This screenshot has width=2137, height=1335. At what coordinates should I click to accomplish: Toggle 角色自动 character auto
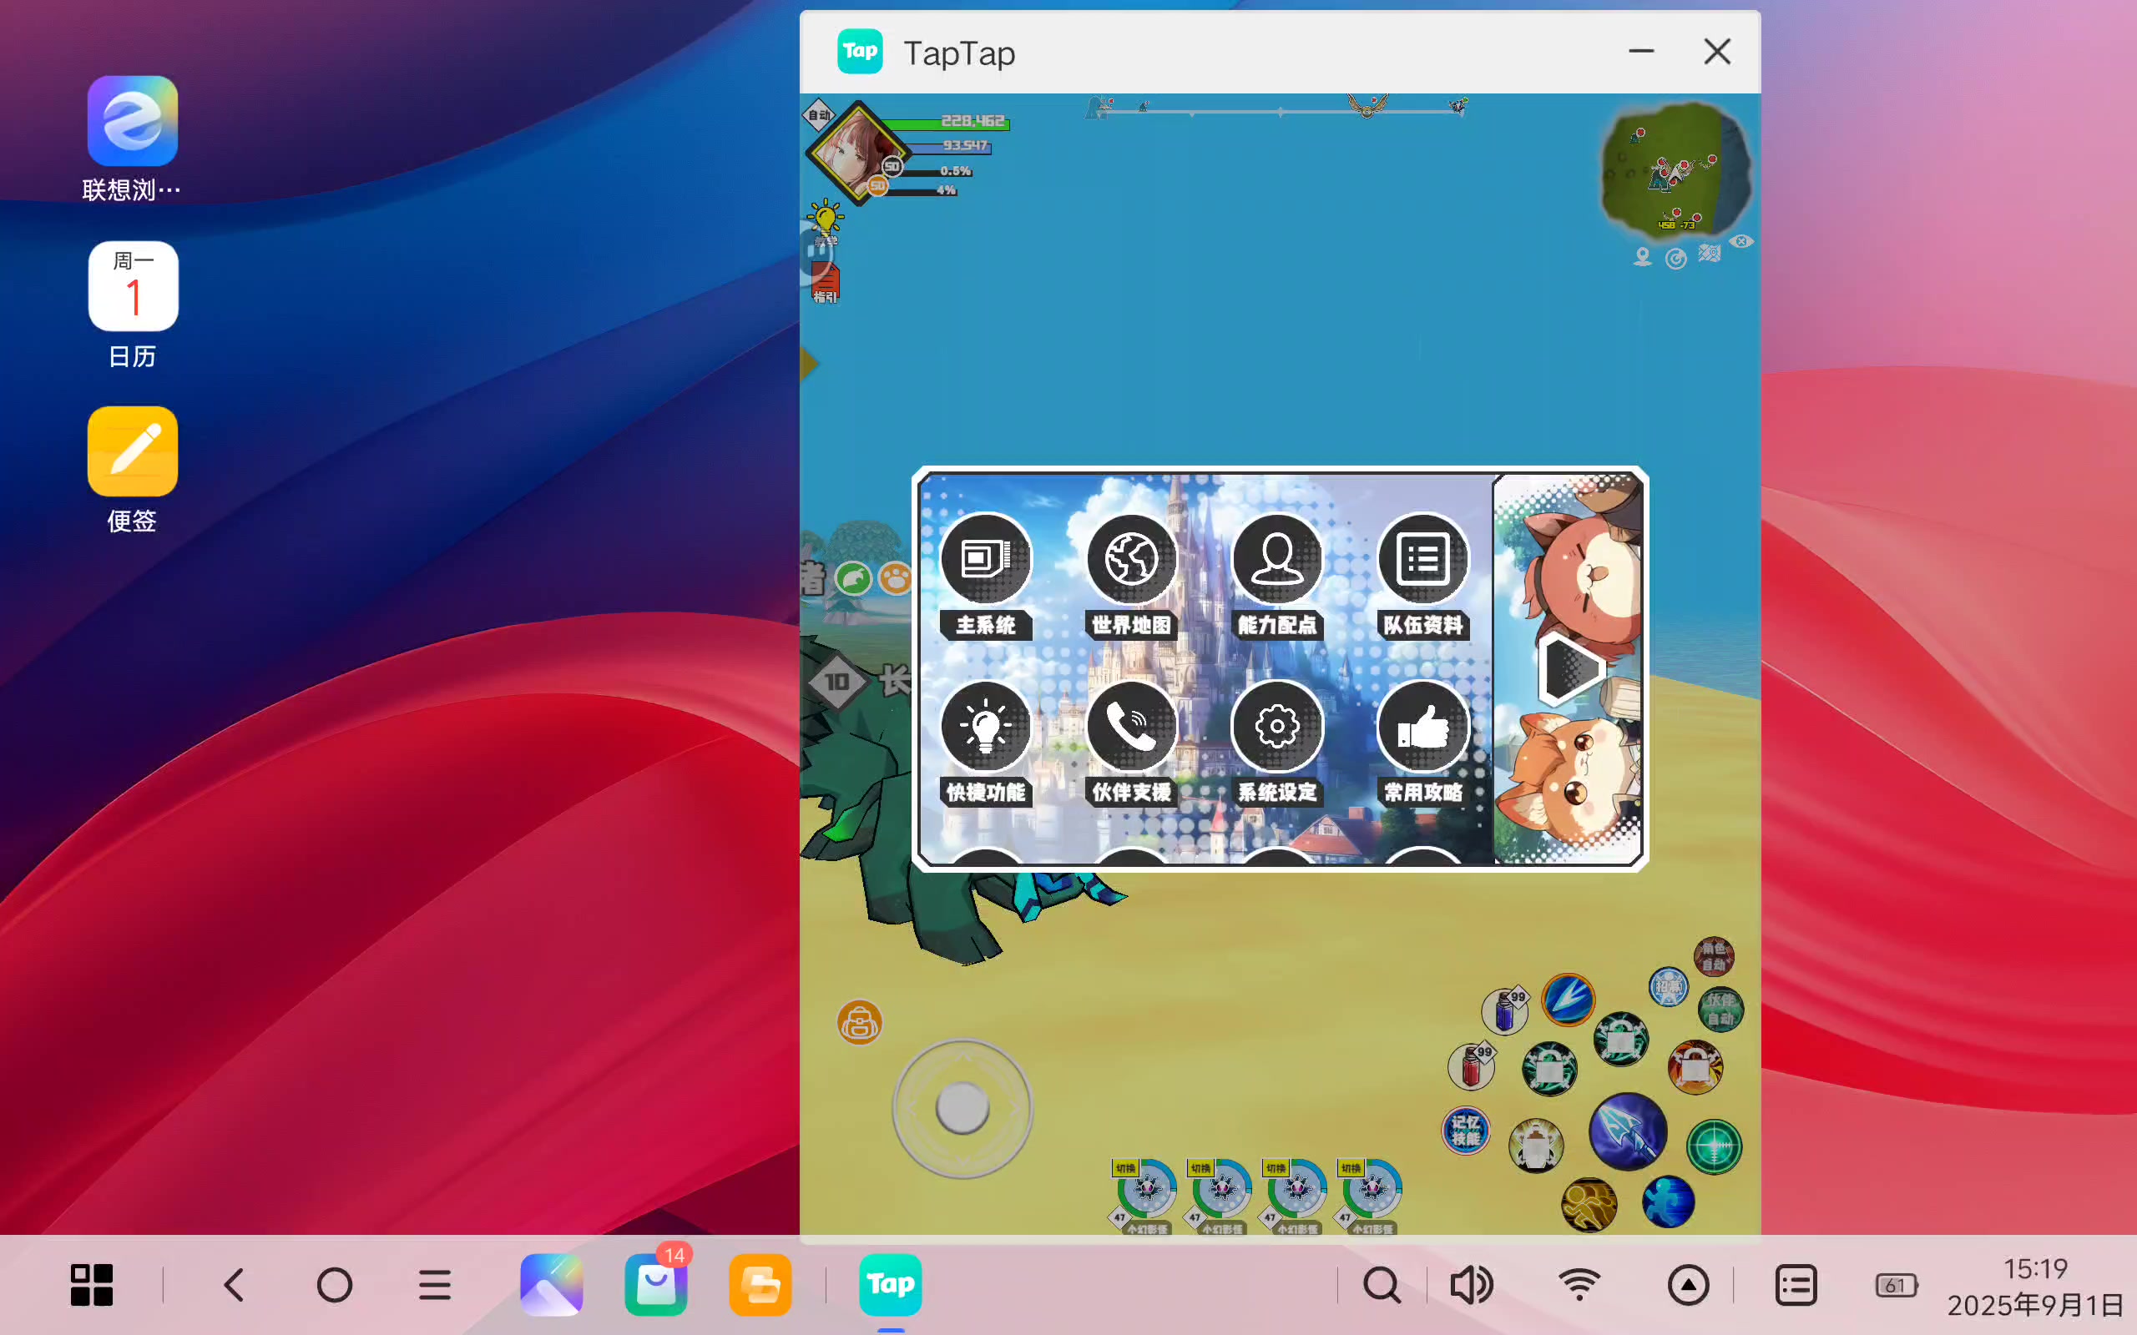[1713, 956]
